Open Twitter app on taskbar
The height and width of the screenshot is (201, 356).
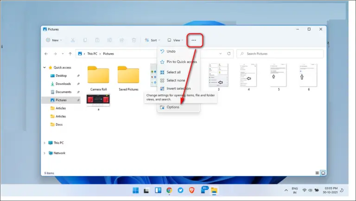tap(180, 190)
